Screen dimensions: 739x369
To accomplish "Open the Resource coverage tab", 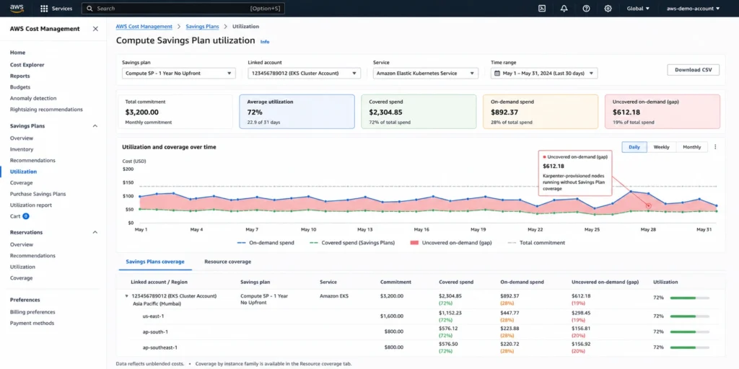I will point(227,262).
